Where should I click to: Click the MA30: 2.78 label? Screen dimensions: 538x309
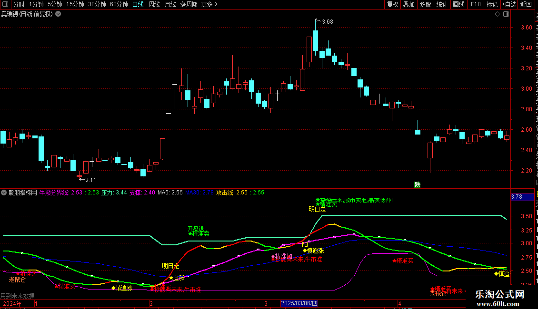tap(199, 193)
